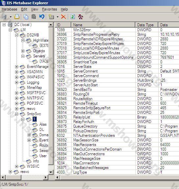Viewport: 179px width, 189px height.
Task: Expand the POP3SVC tree node
Action: pyautogui.click(x=16, y=104)
